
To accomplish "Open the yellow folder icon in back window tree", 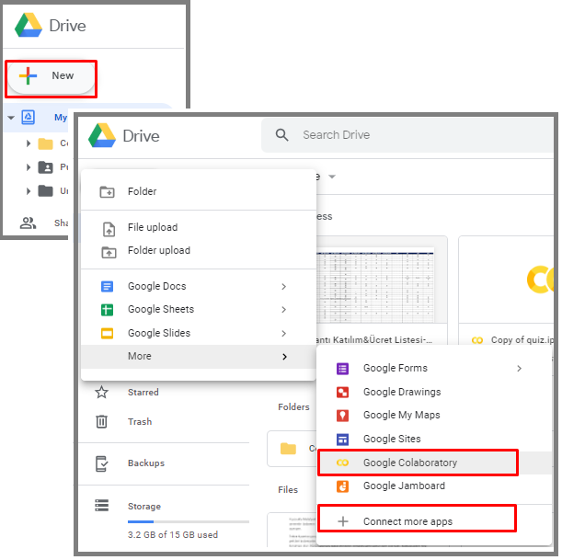I will click(x=45, y=143).
